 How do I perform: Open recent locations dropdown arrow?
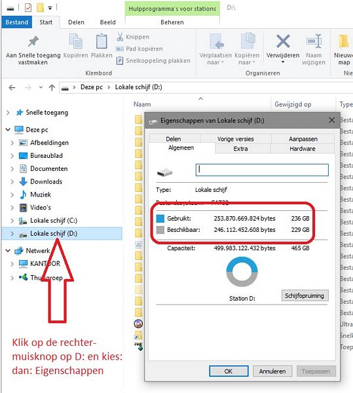coord(41,88)
